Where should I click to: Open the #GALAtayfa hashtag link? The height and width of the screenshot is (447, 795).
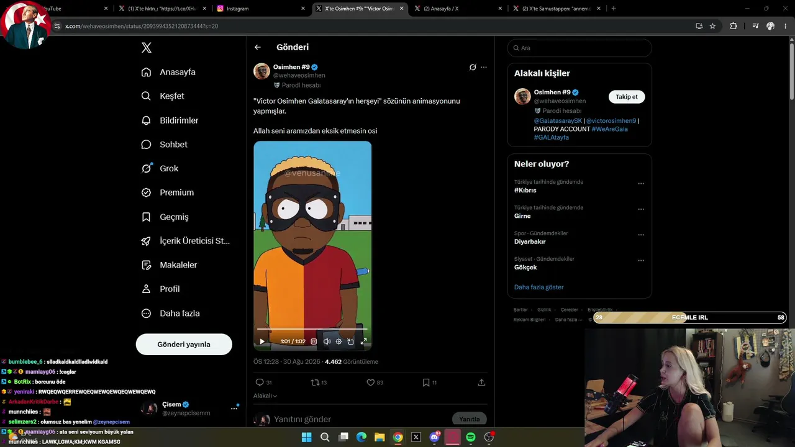[x=551, y=137]
